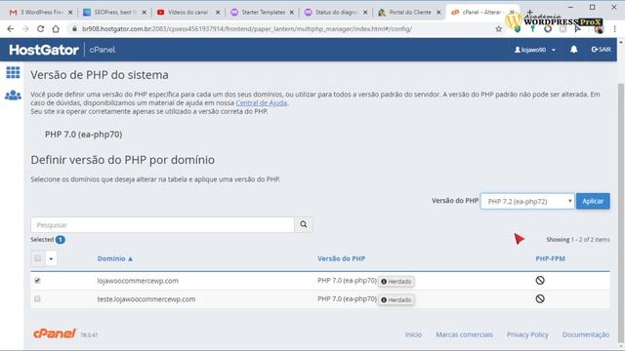Viewport: 625px width, 351px height.
Task: Click PHP-FPM disabled icon for teste.lojawoocommercewp.com
Action: point(540,298)
